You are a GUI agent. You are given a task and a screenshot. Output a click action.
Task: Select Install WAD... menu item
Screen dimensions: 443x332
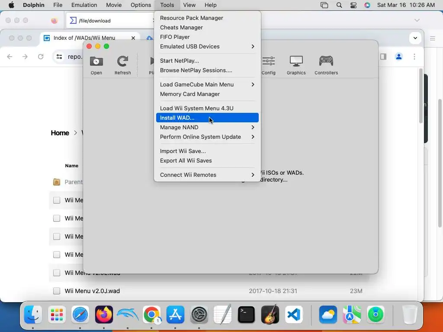207,118
